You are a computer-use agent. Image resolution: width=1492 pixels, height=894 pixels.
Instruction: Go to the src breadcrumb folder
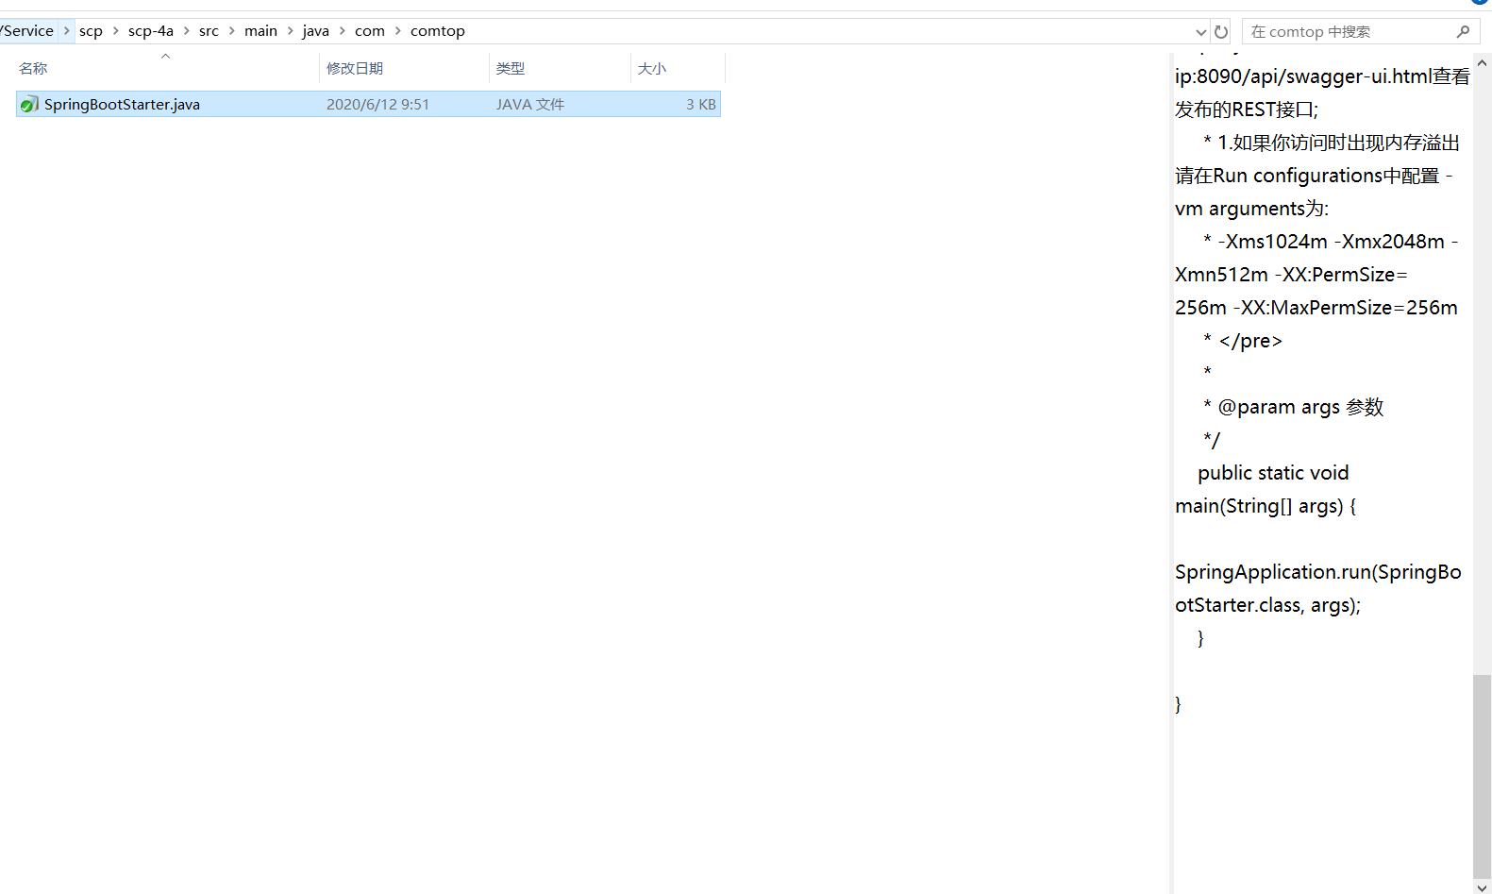209,30
